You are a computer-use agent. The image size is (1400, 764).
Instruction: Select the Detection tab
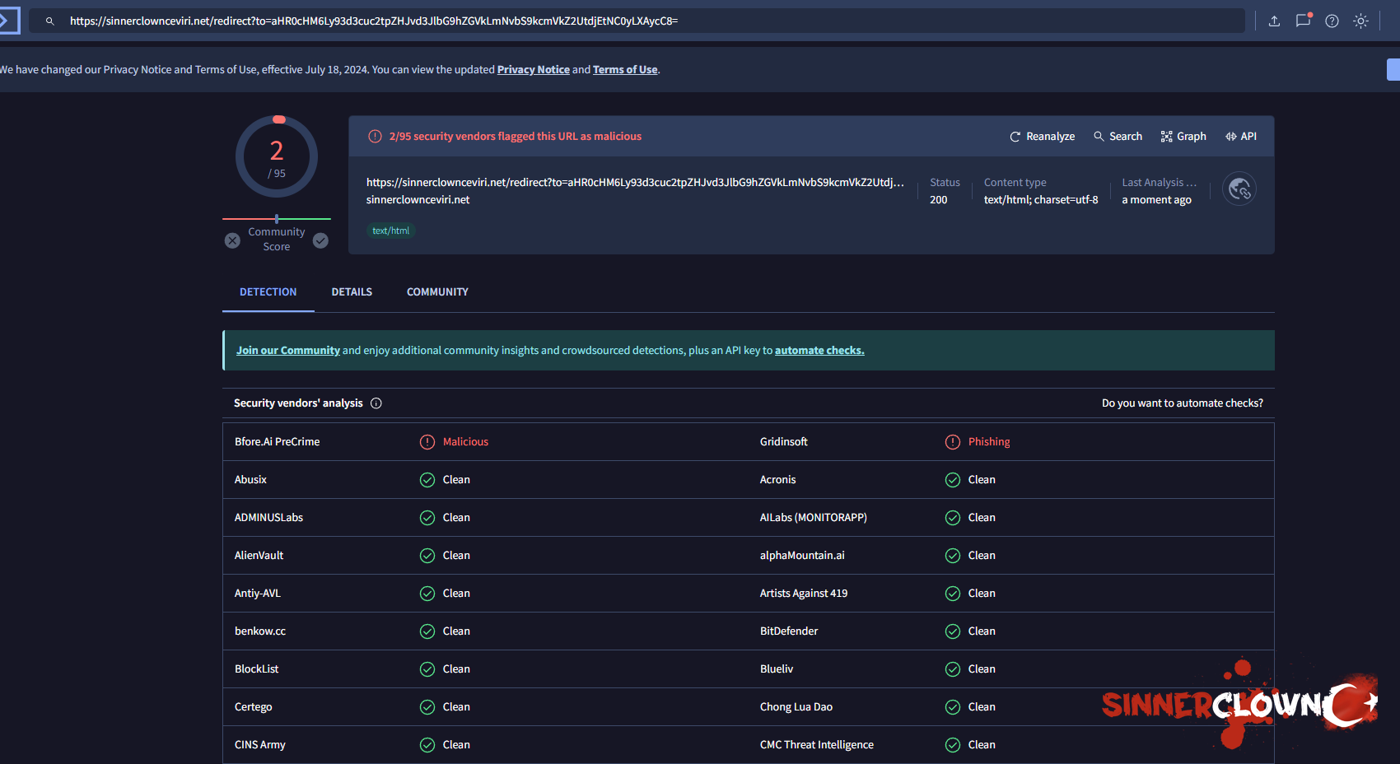point(268,292)
